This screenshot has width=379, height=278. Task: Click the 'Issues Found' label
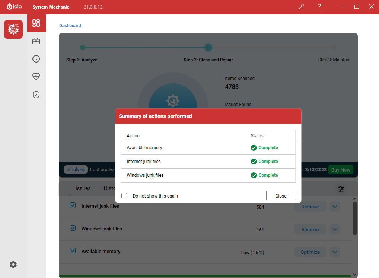(238, 104)
